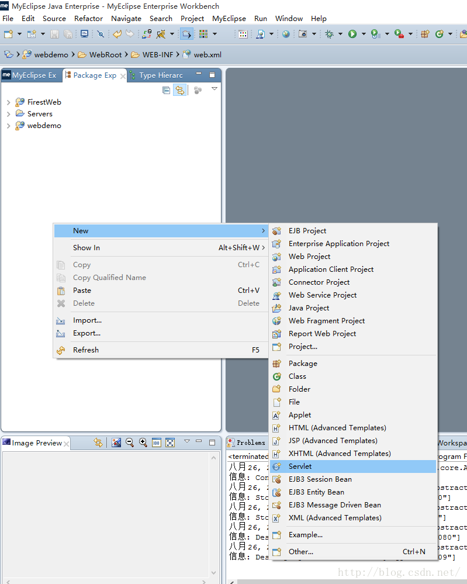Click fit to window icon in Image Preview
This screenshot has height=584, width=467.
coord(170,443)
